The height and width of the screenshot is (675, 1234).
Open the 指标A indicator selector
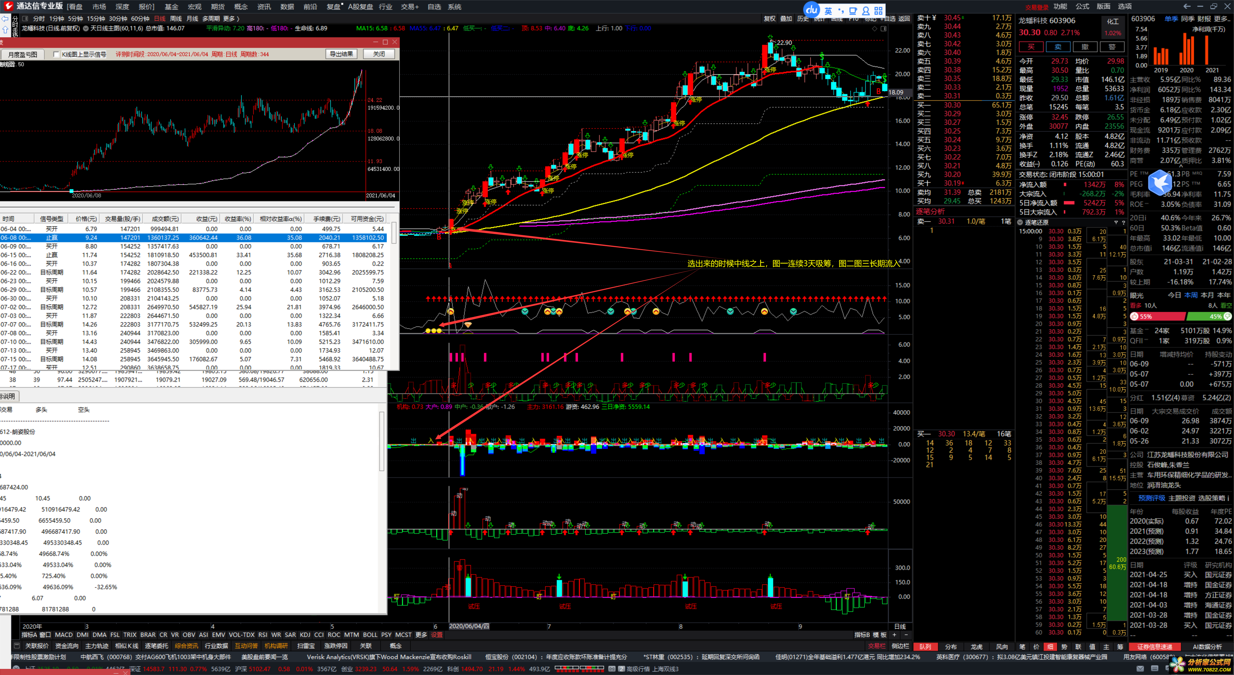29,635
